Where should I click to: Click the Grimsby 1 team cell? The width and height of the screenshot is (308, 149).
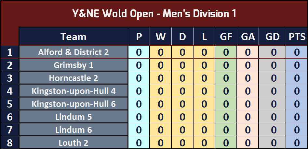(74, 65)
